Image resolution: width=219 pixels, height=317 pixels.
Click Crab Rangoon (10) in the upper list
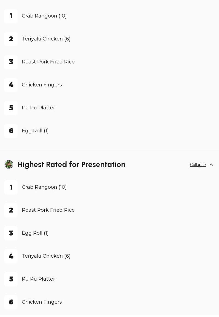(x=44, y=16)
